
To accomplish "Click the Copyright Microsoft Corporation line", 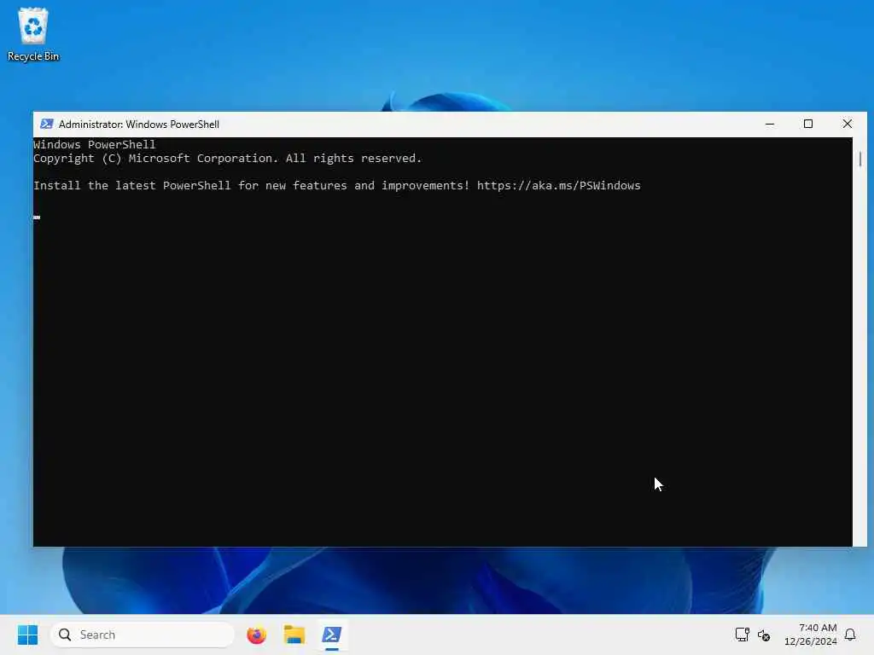I will [227, 158].
